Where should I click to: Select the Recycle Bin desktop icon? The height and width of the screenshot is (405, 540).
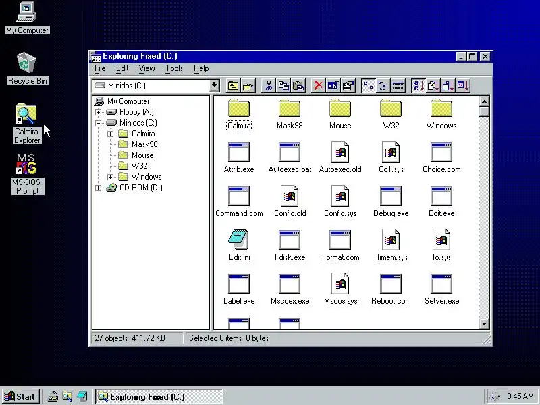coord(27,69)
